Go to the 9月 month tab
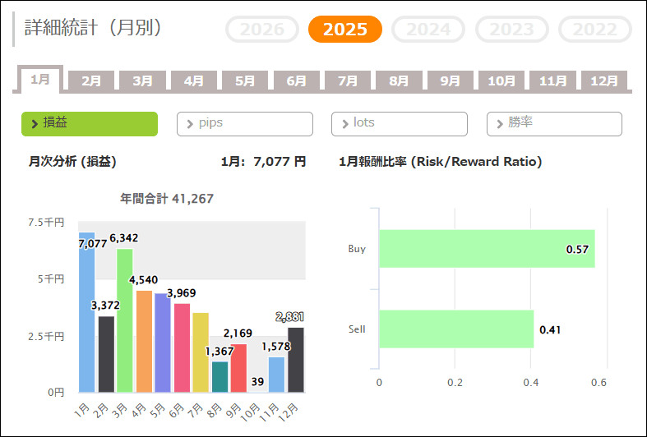Image resolution: width=647 pixels, height=437 pixels. click(451, 81)
